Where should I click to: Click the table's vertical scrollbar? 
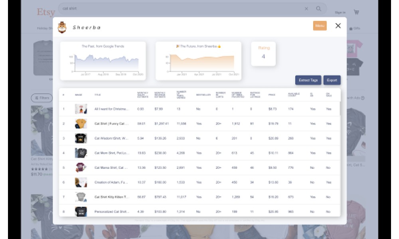[x=340, y=108]
